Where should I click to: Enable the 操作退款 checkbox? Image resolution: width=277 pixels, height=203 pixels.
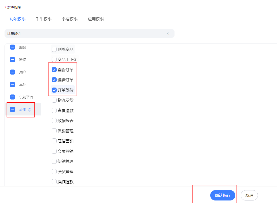pos(54,182)
